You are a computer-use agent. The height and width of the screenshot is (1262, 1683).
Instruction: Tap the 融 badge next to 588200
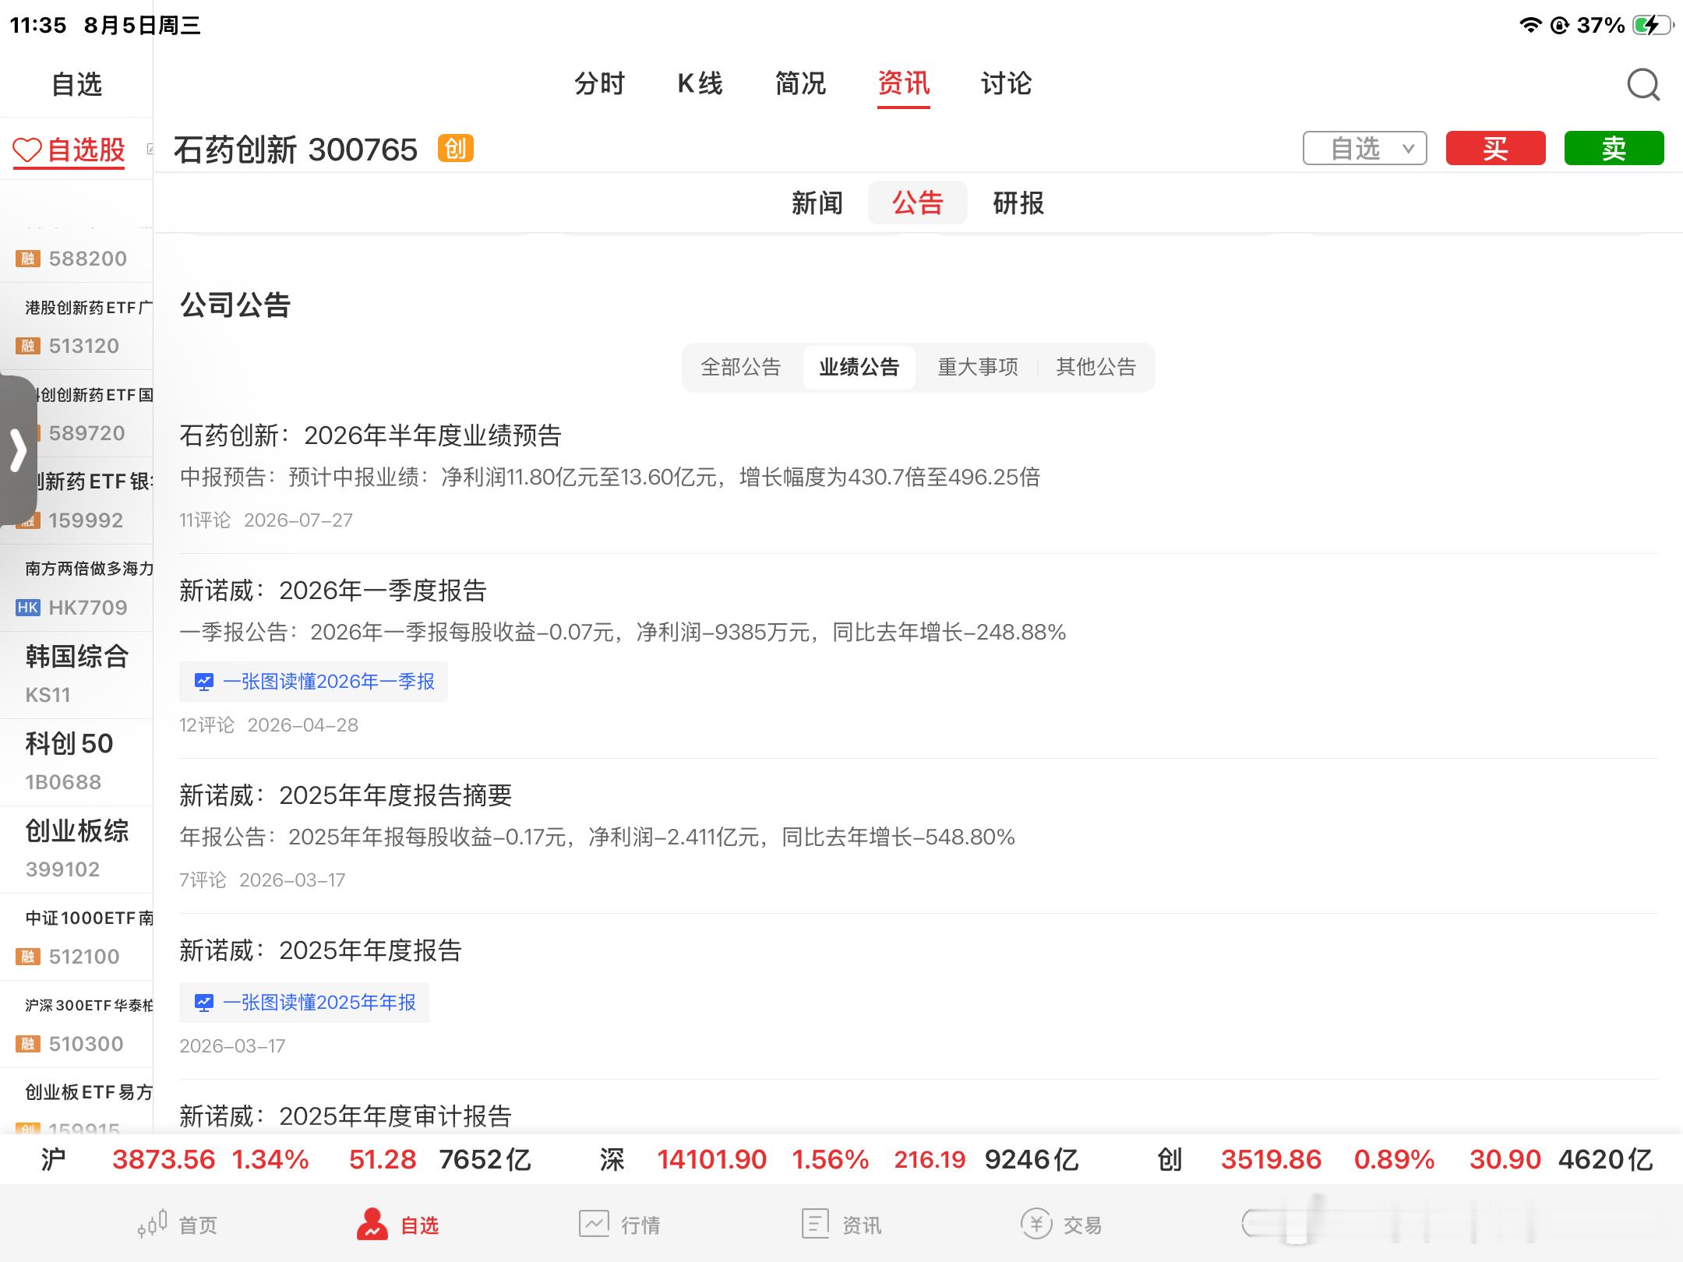28,259
